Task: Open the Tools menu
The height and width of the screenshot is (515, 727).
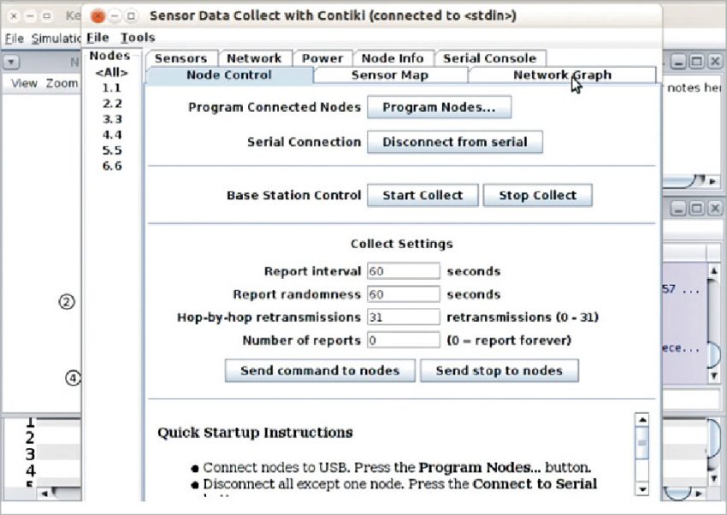Action: pyautogui.click(x=138, y=38)
